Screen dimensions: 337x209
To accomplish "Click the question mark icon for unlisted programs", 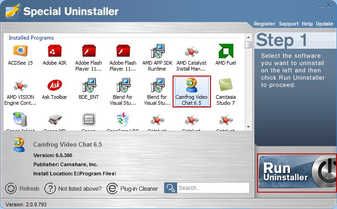I will click(50, 189).
